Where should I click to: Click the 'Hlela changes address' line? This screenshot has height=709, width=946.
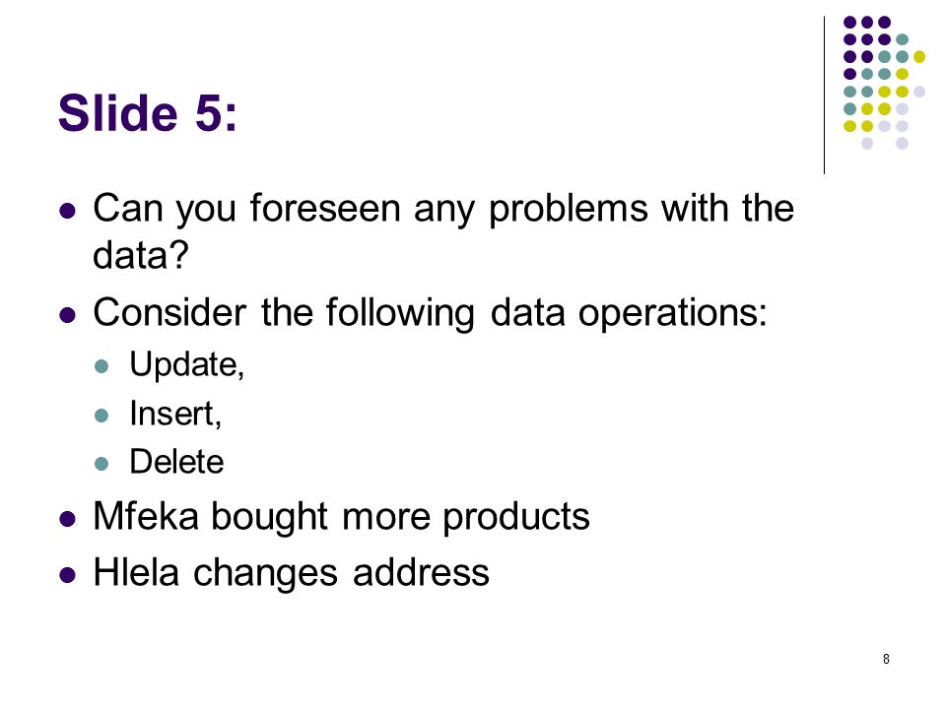click(292, 572)
